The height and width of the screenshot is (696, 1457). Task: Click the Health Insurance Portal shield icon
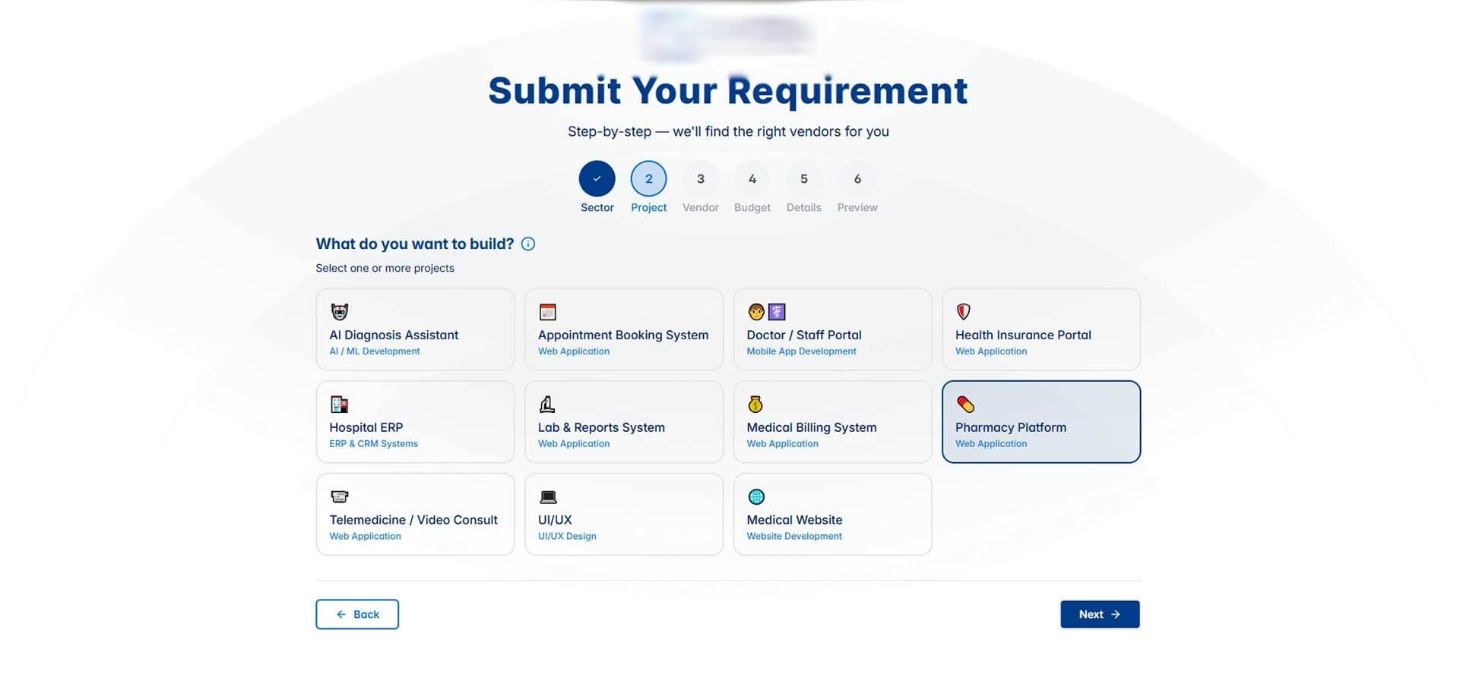coord(963,311)
